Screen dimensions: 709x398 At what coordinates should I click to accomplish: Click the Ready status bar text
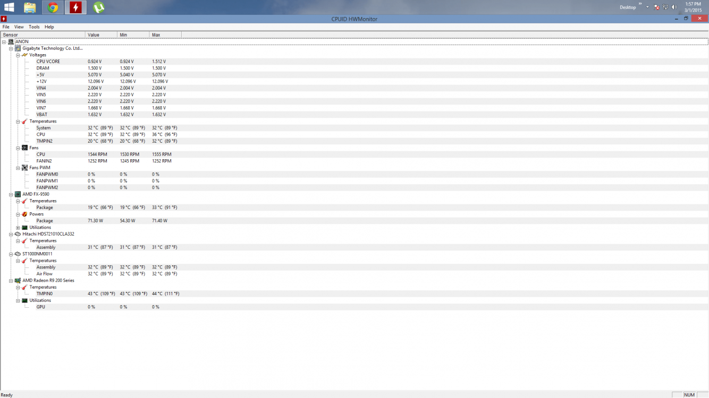[6, 395]
